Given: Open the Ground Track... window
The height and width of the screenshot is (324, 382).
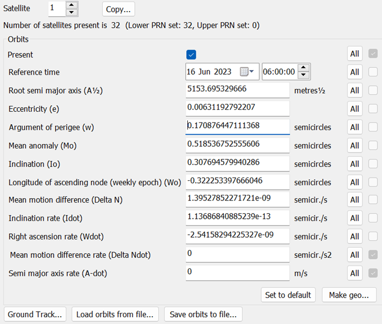Looking at the screenshot, I should pyautogui.click(x=36, y=315).
